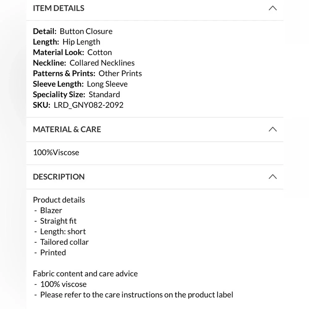Image resolution: width=309 pixels, height=309 pixels.
Task: Click the Long Sleeve value
Action: click(x=107, y=84)
